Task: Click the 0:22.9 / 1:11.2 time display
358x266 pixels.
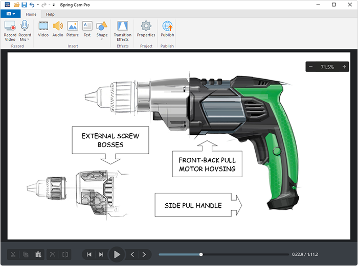Action: [x=305, y=254]
